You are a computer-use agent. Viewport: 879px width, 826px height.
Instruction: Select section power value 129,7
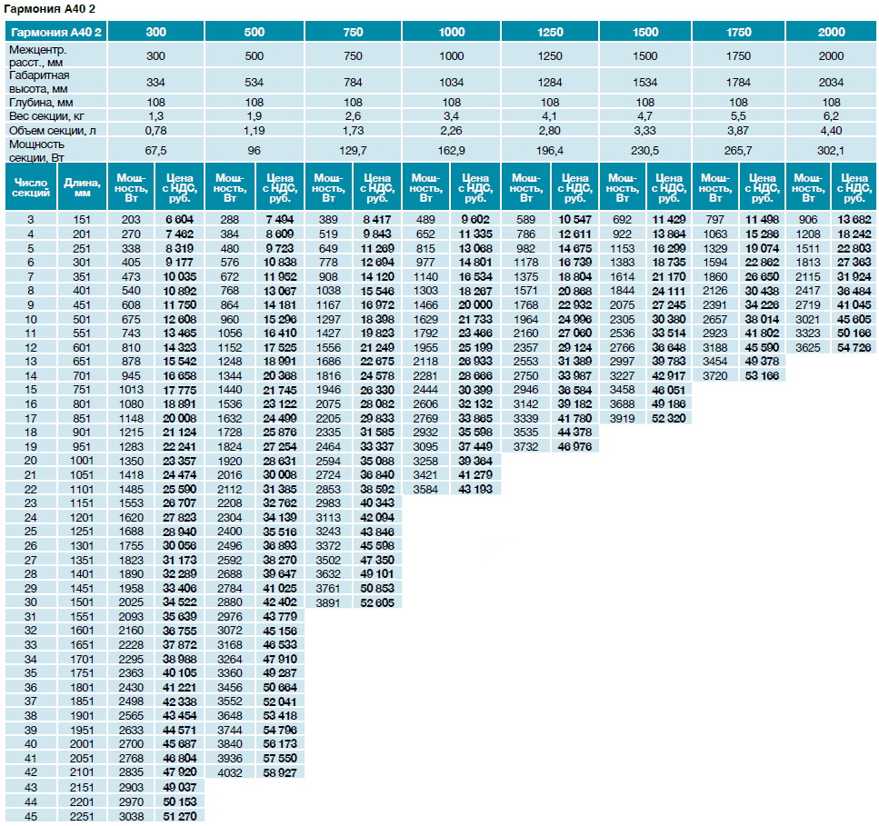click(x=354, y=151)
